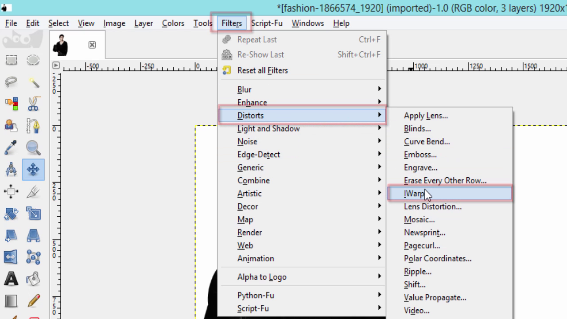Expand the Blur submenu
The width and height of the screenshot is (567, 319).
[x=303, y=89]
